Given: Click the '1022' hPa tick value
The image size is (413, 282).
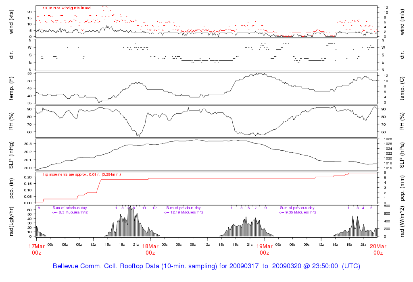Looking at the screenshot, I should [388, 153].
